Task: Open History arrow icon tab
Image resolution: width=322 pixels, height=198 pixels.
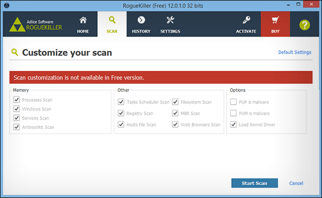Action: tap(141, 20)
